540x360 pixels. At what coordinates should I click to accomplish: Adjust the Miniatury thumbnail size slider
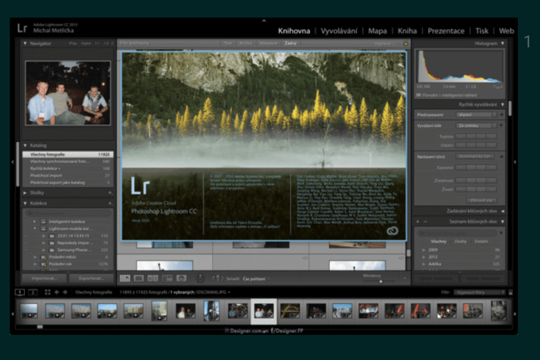380,281
